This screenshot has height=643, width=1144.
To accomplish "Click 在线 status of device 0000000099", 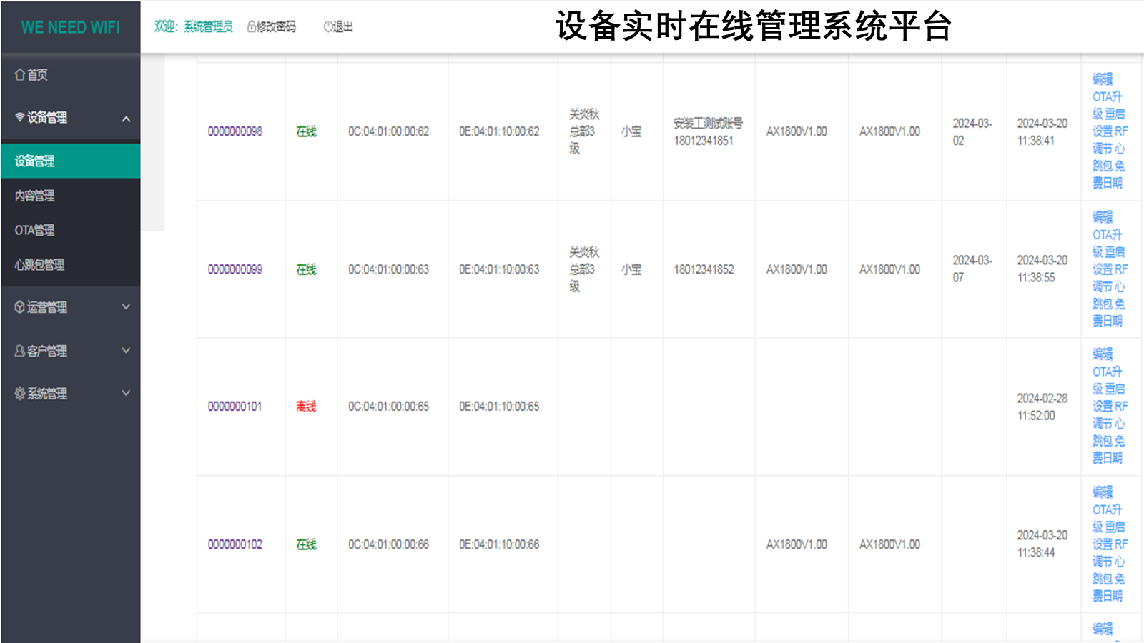I will click(307, 269).
